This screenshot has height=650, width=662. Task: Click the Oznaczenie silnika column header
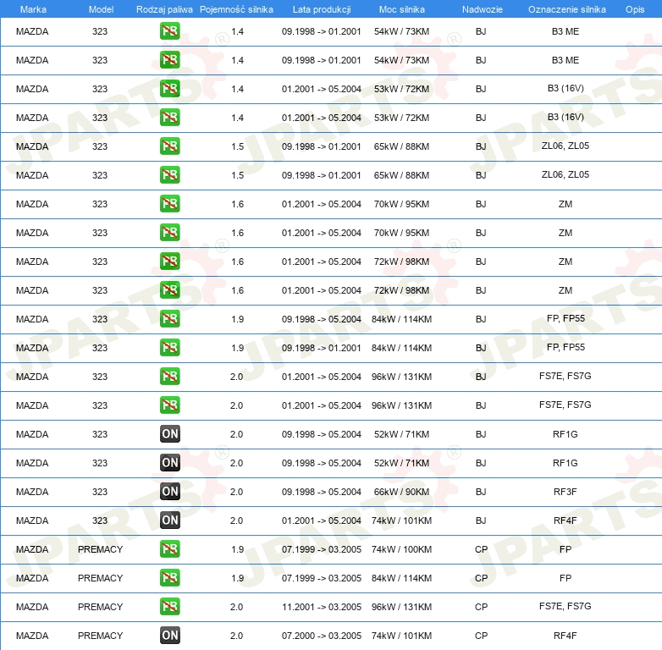[x=567, y=9]
